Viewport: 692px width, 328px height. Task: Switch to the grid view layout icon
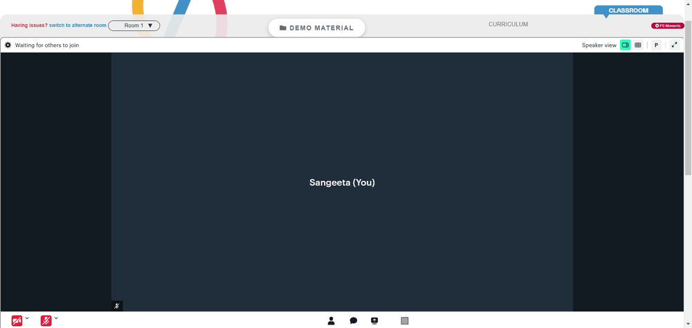tap(638, 45)
